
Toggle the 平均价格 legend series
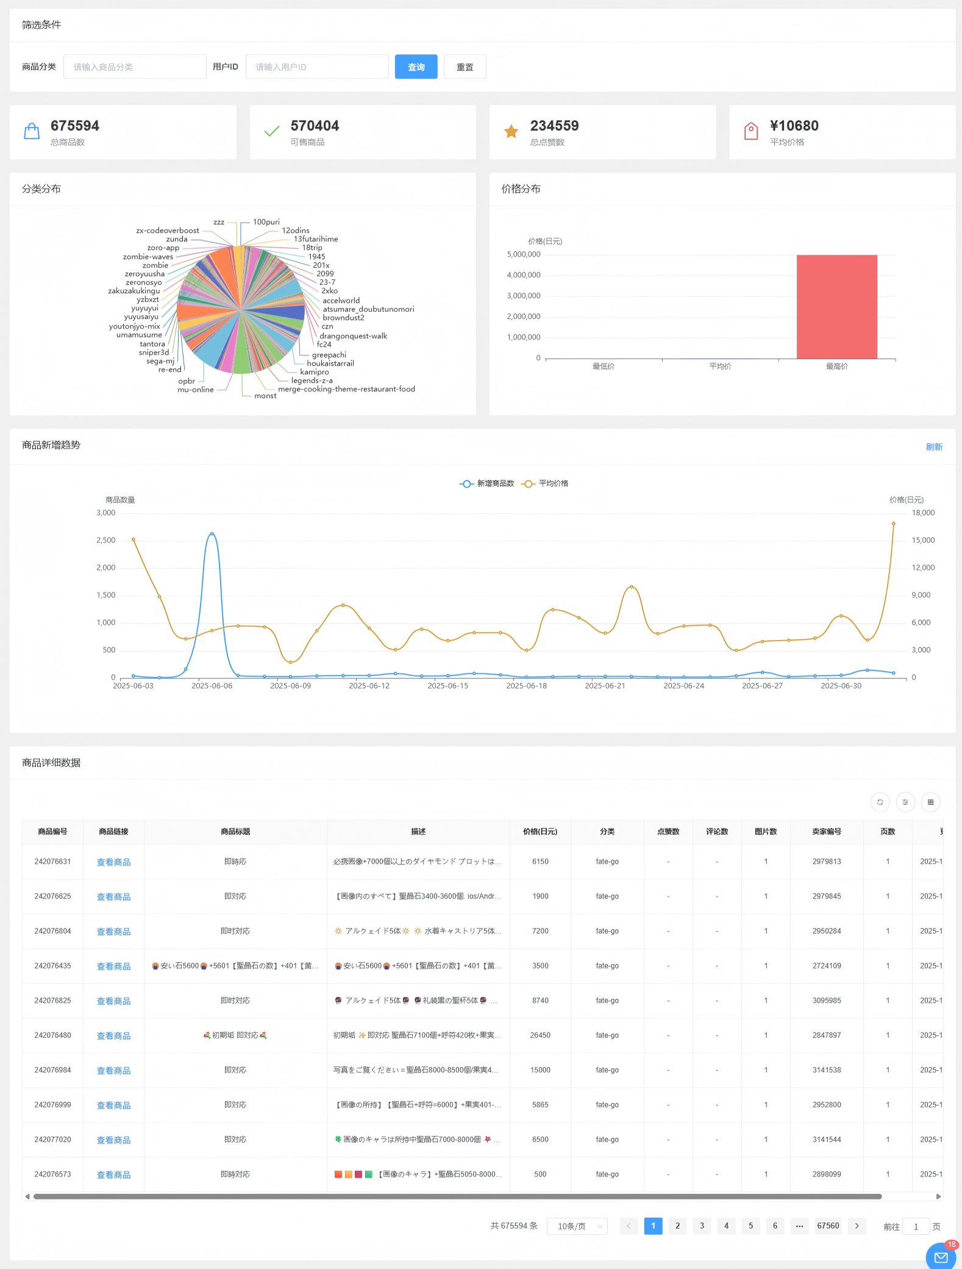pyautogui.click(x=546, y=483)
